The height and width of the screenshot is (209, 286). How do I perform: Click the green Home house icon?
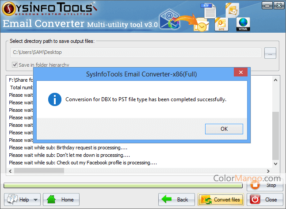[x=51, y=199]
